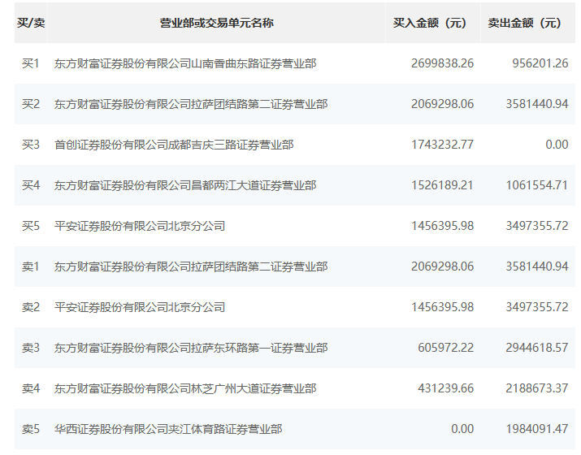This screenshot has height=455, width=581.
Task: Click the 买/卖 column header
Action: (x=31, y=23)
